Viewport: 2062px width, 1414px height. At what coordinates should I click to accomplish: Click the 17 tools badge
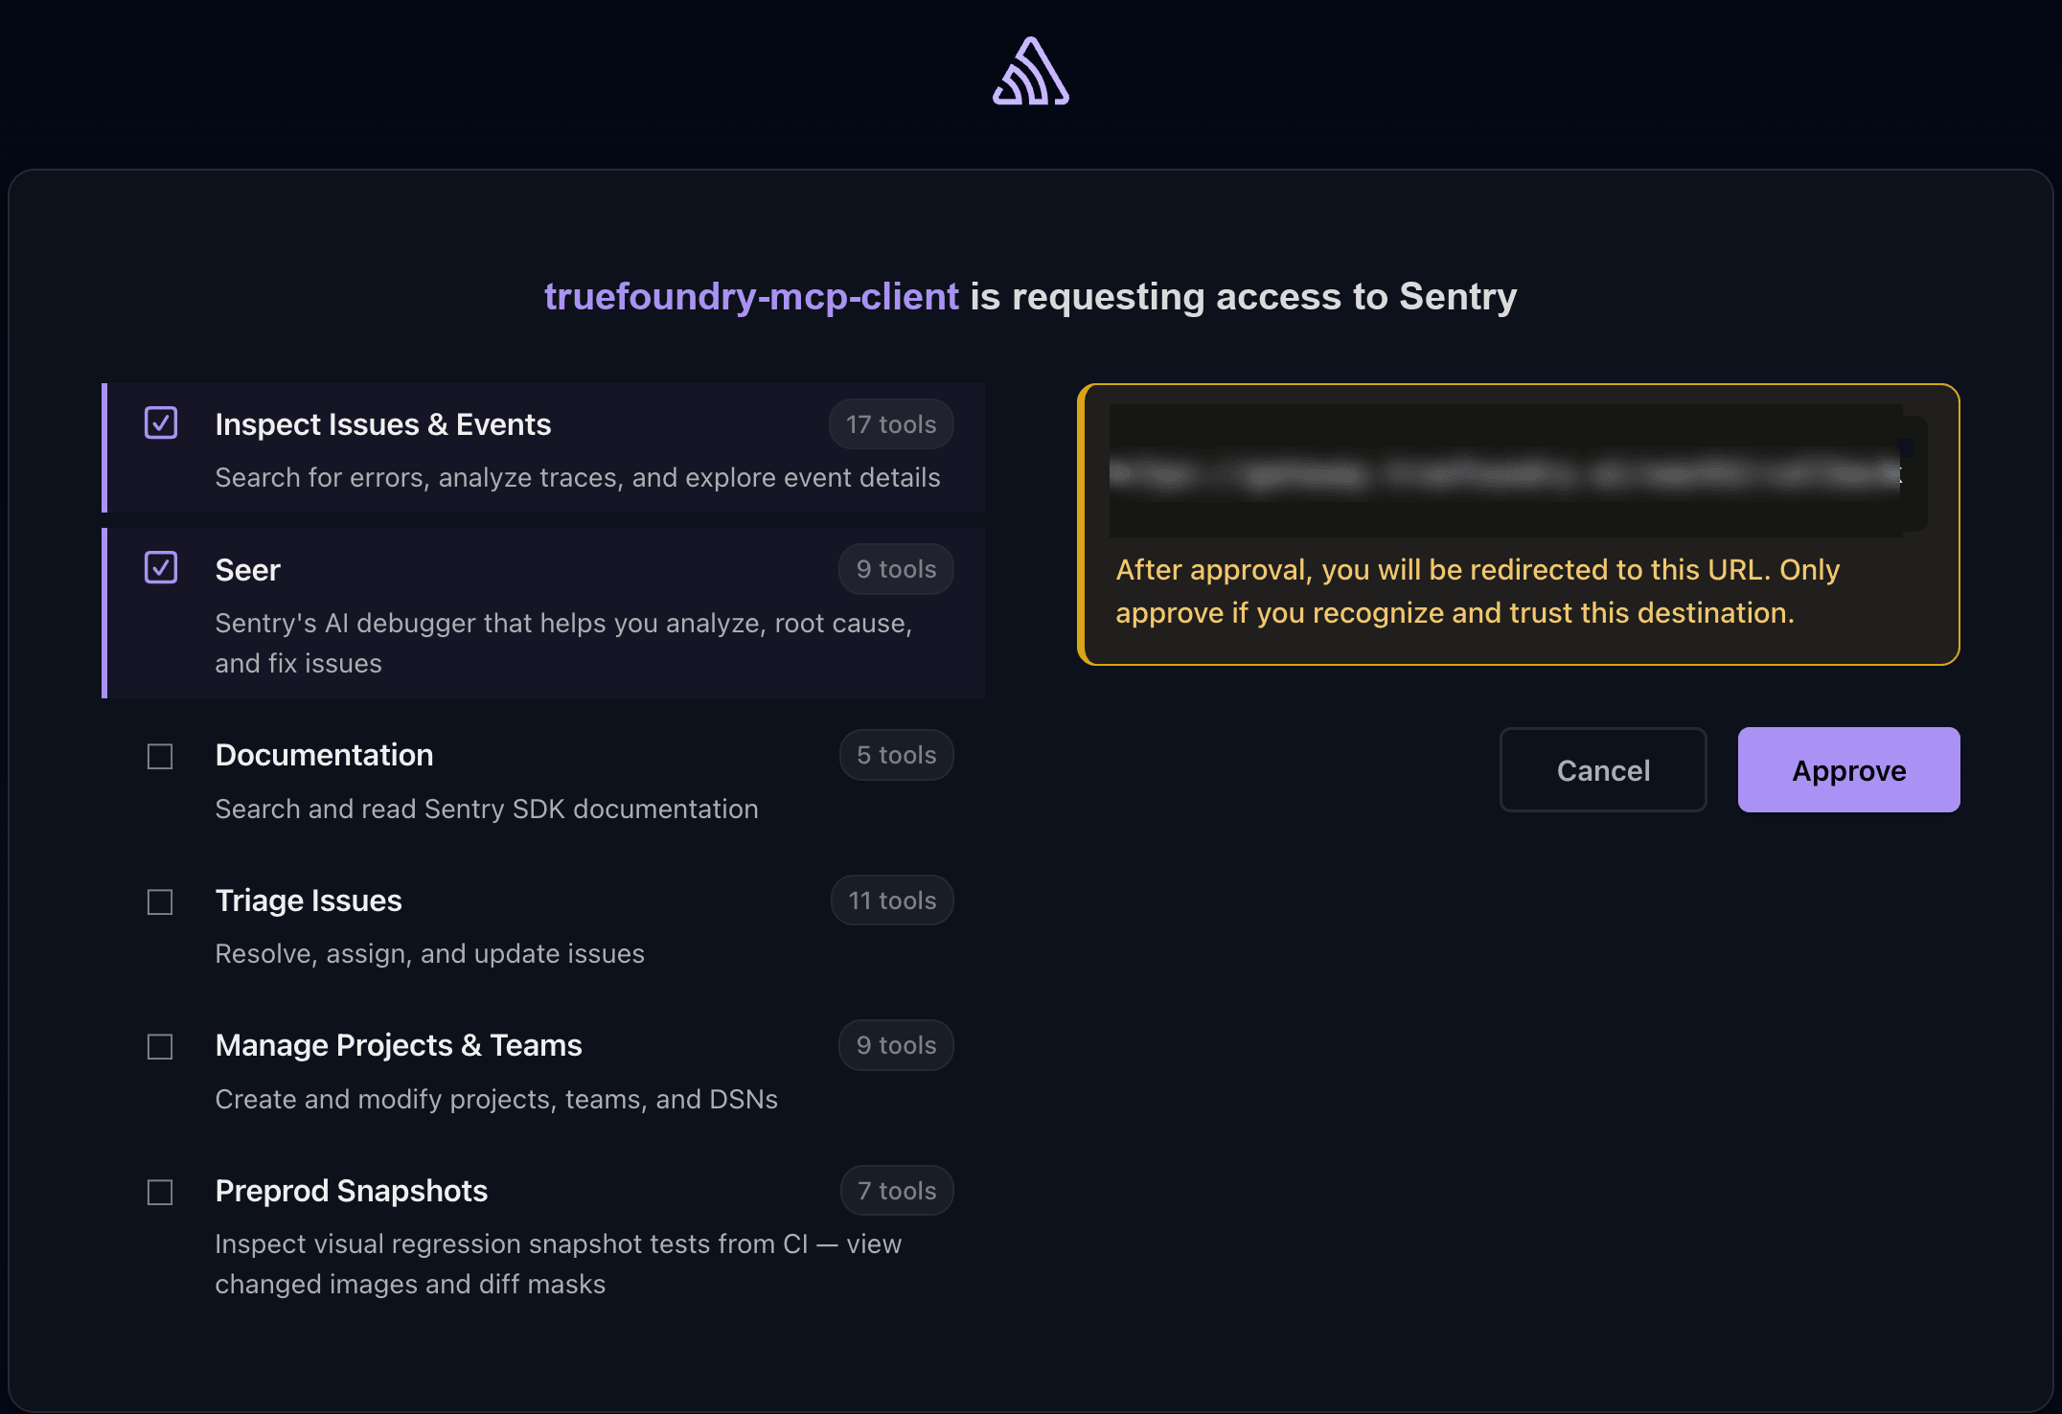(x=891, y=424)
